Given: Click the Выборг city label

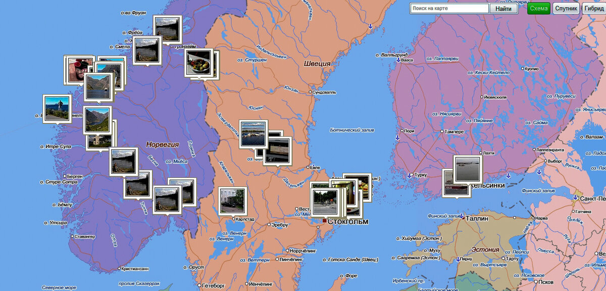Looking at the screenshot, I should coord(555,161).
